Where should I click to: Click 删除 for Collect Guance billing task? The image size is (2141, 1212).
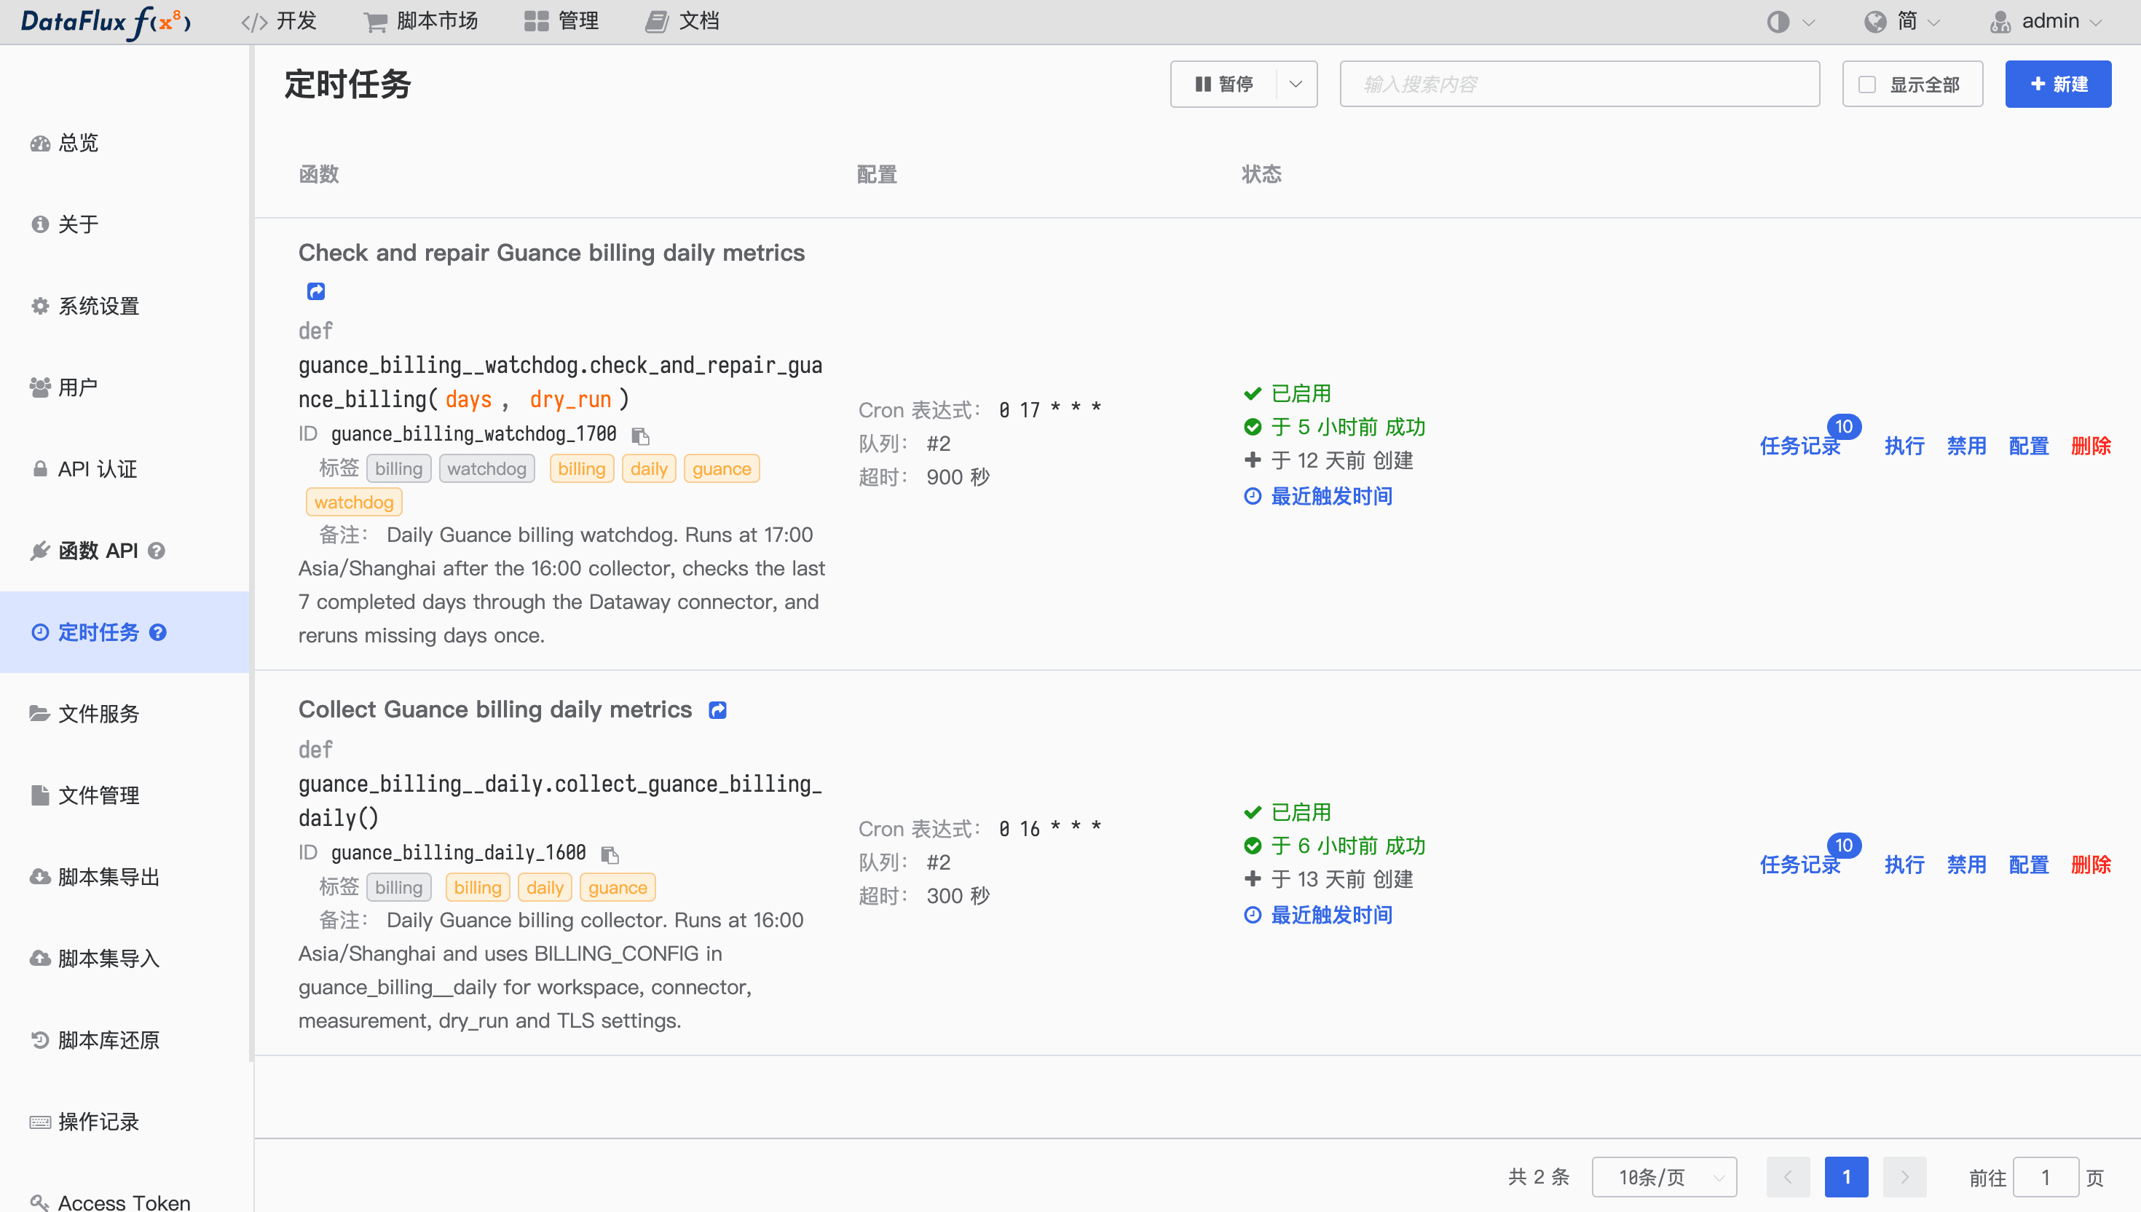(x=2091, y=865)
